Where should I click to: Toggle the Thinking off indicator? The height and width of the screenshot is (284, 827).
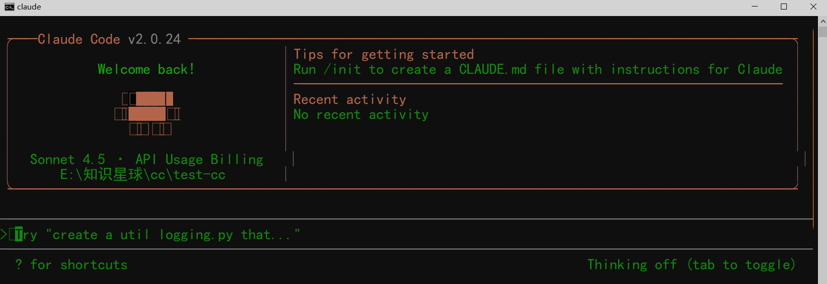point(691,264)
